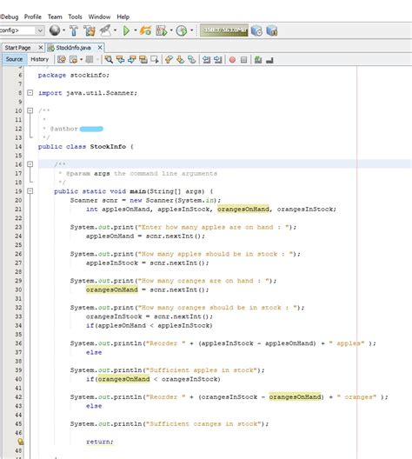412x459 pixels.
Task: Click the return statement on line 47
Action: [x=100, y=442]
